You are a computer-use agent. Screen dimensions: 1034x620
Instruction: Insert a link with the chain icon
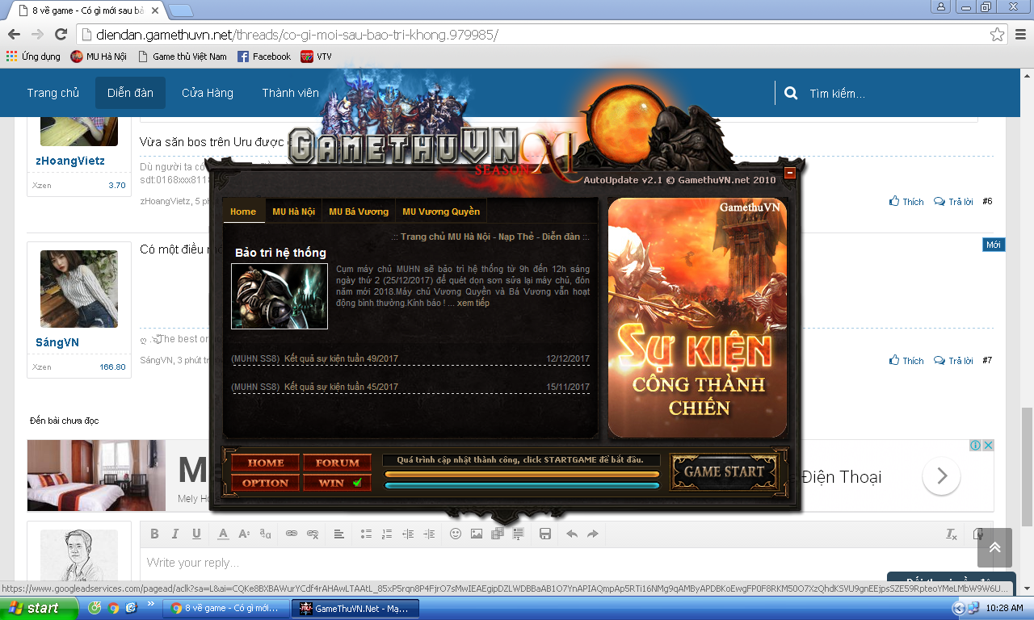292,534
